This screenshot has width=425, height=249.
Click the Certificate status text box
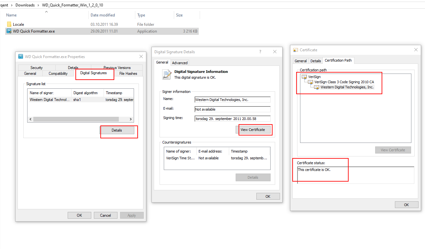[355, 175]
